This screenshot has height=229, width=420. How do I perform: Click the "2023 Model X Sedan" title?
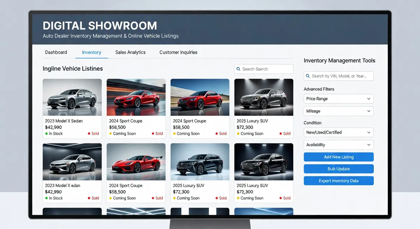coord(64,121)
